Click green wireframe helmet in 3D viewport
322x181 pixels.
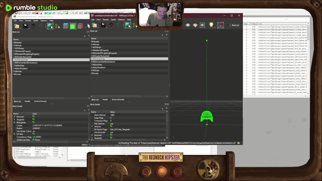[207, 117]
